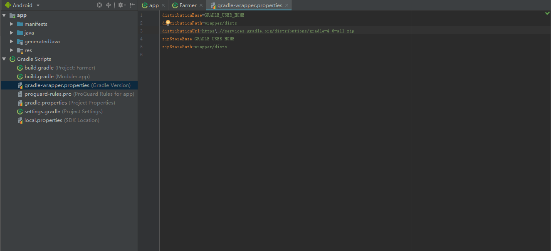Click the inspection status checkmark above the scrollbar
The image size is (551, 251).
coord(548,13)
